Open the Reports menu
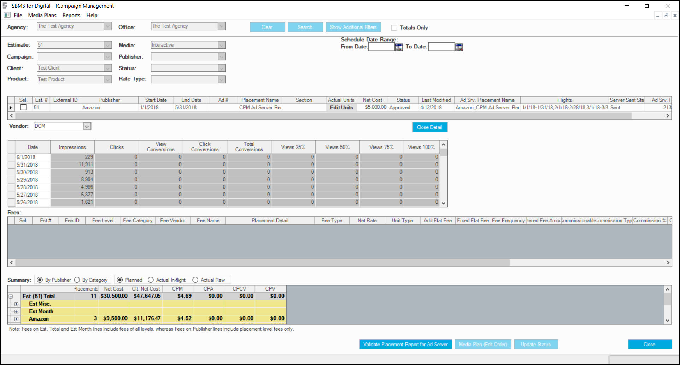 point(71,15)
